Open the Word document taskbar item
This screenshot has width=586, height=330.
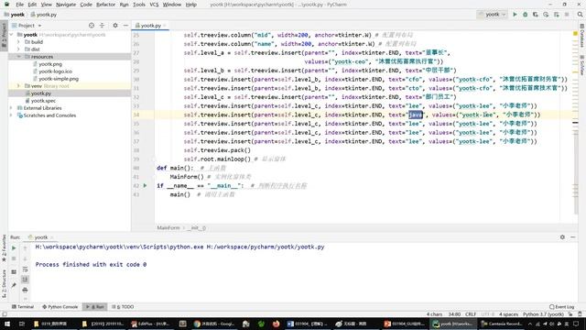[308, 324]
